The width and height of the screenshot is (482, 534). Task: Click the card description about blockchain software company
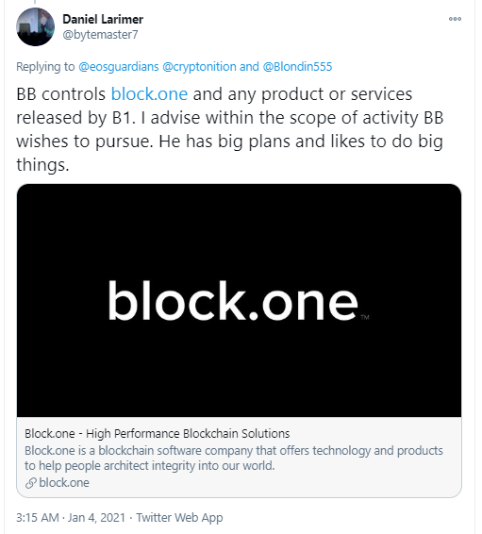coord(234,459)
